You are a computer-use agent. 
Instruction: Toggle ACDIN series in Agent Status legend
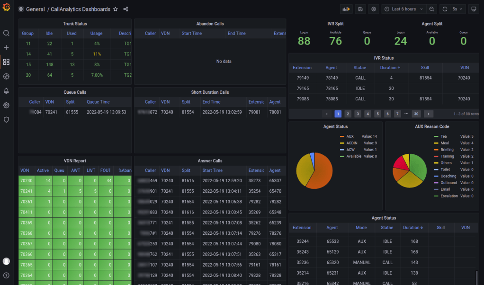point(352,143)
